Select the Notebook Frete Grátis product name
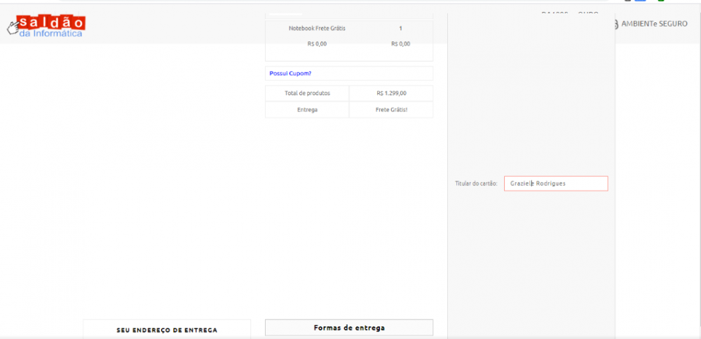Image resolution: width=701 pixels, height=339 pixels. click(x=317, y=28)
